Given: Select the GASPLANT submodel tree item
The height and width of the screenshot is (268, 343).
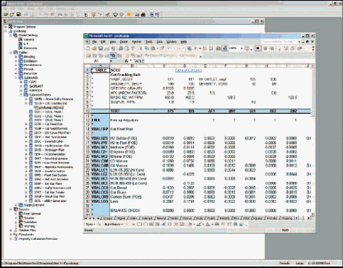Looking at the screenshot, I should 36,86.
